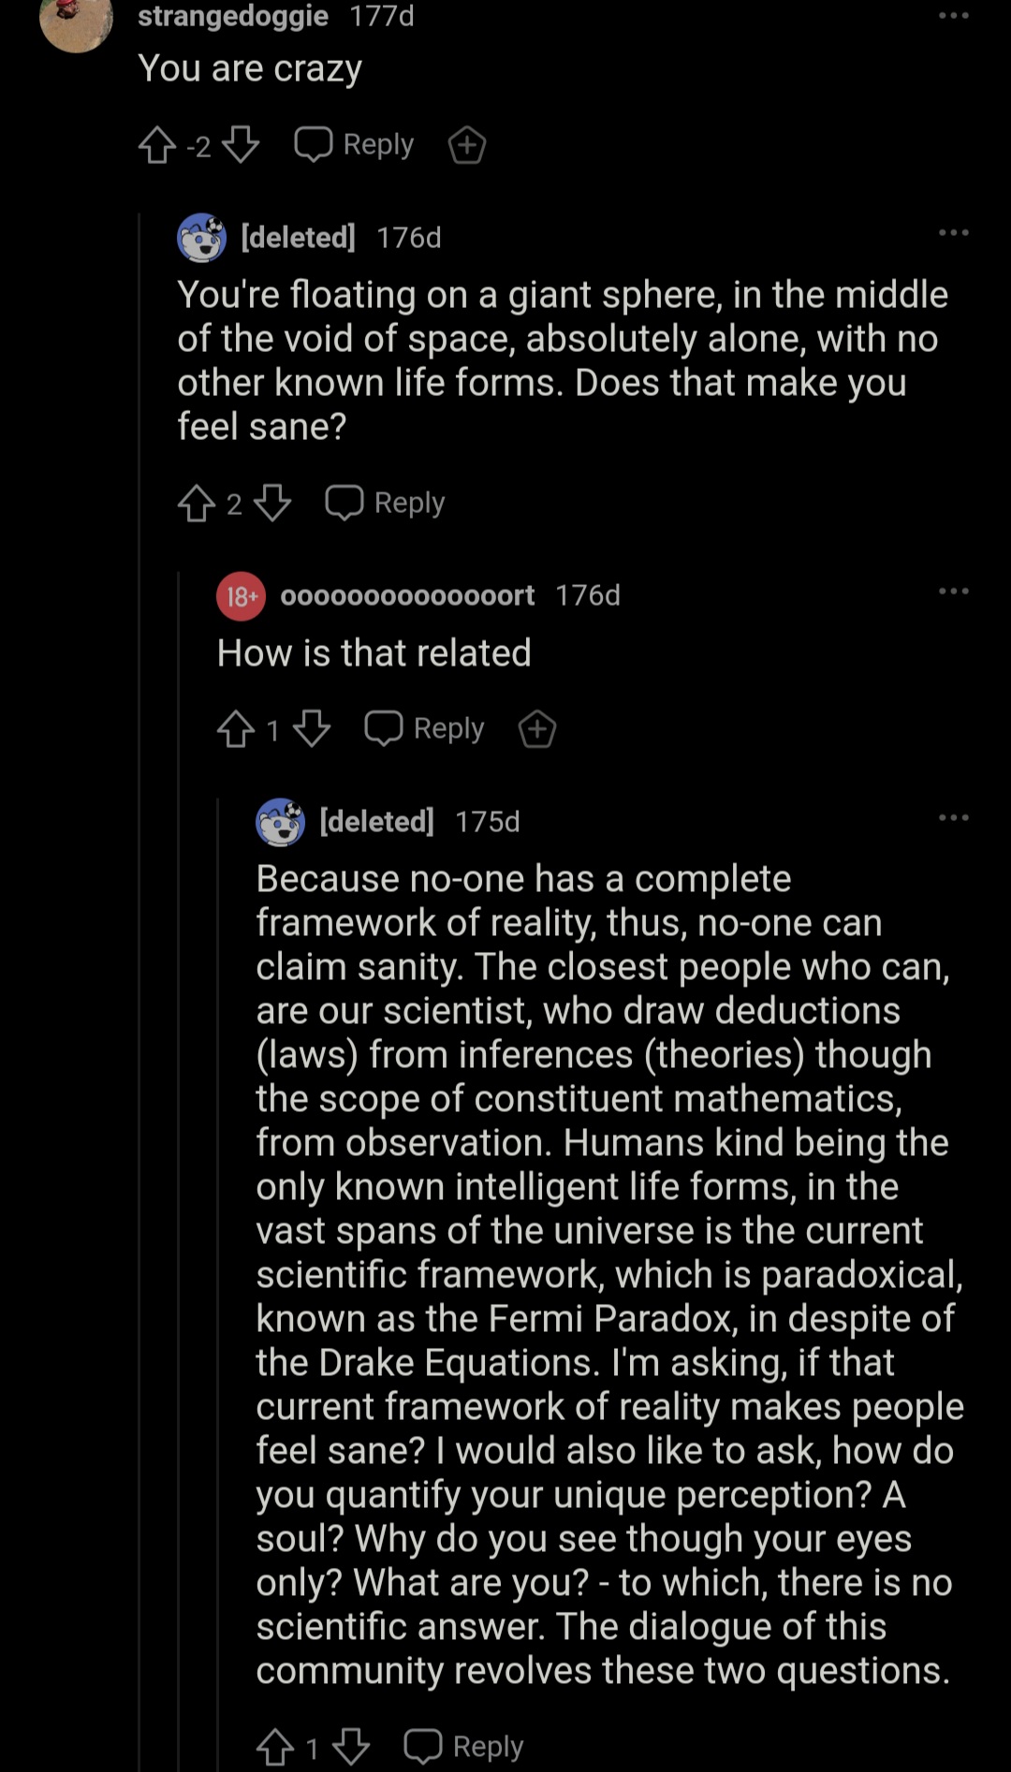The image size is (1011, 1772).
Task: Downvote strangedoggie's "You are crazy" comment
Action: pos(241,145)
